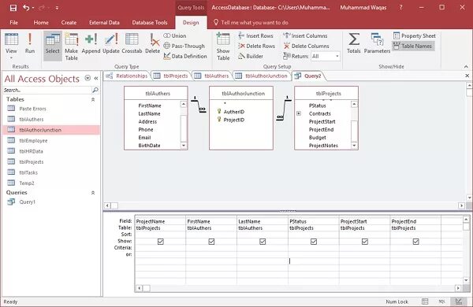Click Delete Columns in Query Setup
Viewport: 473px width, 307px height.
coord(306,46)
